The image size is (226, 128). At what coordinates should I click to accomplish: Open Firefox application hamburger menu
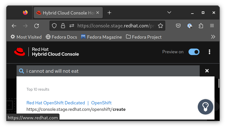tap(212, 26)
